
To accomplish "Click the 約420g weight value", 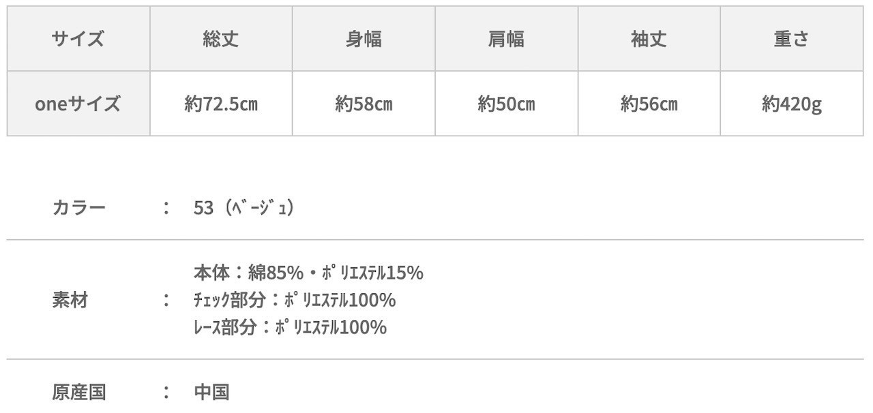I will (791, 104).
